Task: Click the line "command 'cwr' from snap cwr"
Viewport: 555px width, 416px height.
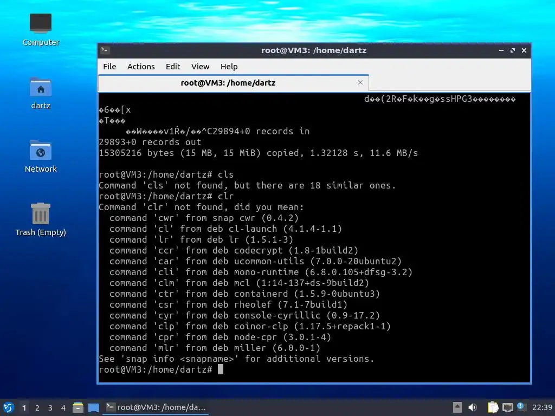Action: pos(204,218)
